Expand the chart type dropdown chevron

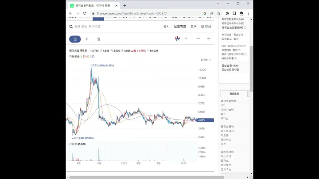[x=186, y=38]
